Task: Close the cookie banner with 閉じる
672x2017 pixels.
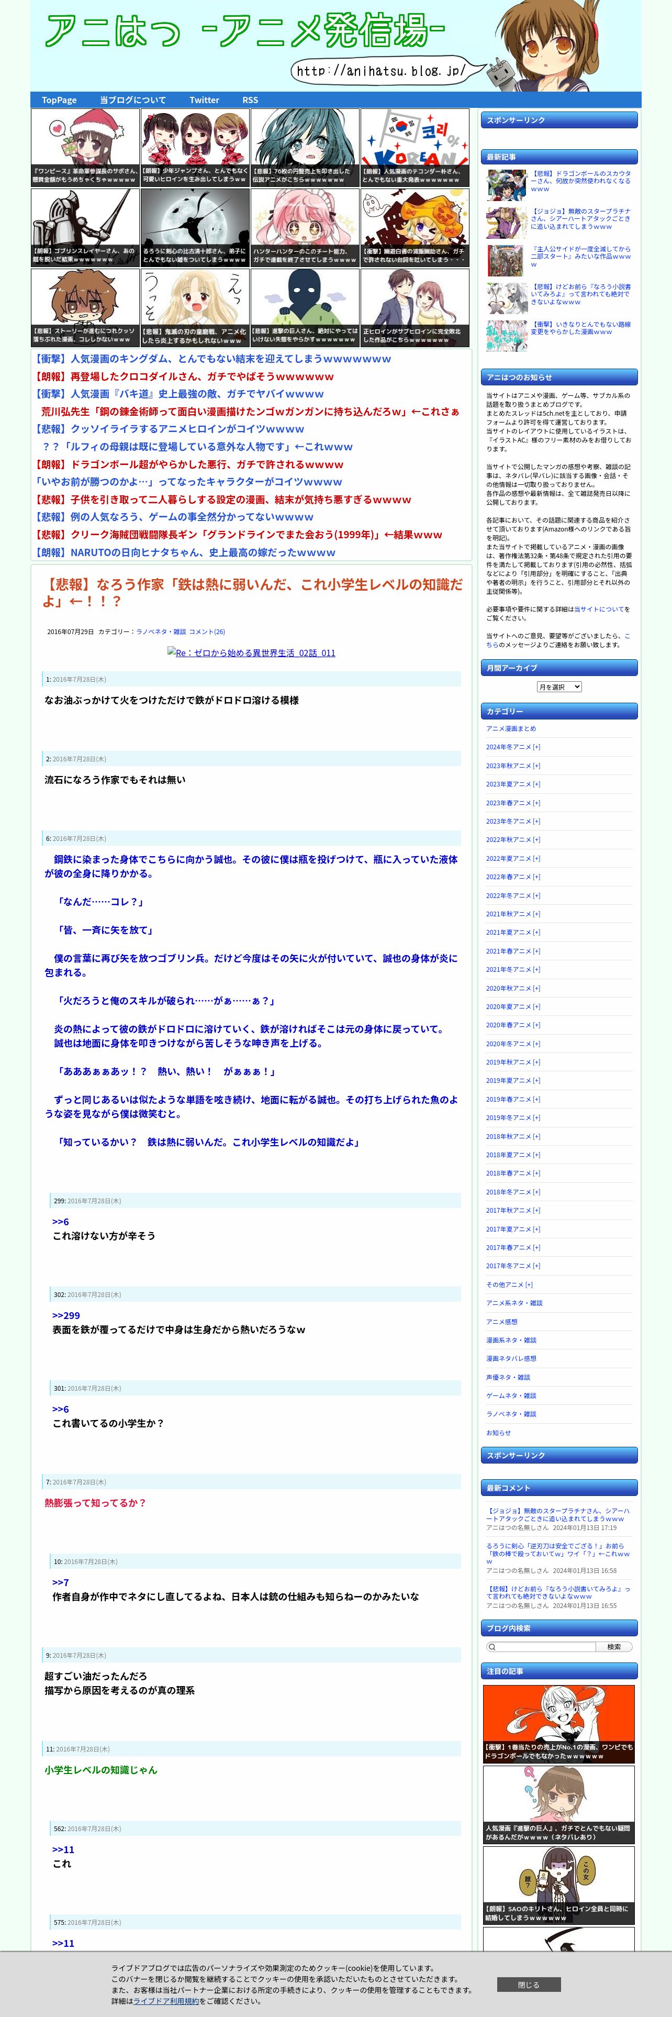Action: click(529, 1985)
